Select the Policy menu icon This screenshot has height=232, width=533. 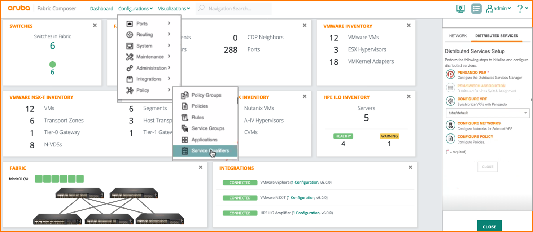130,90
